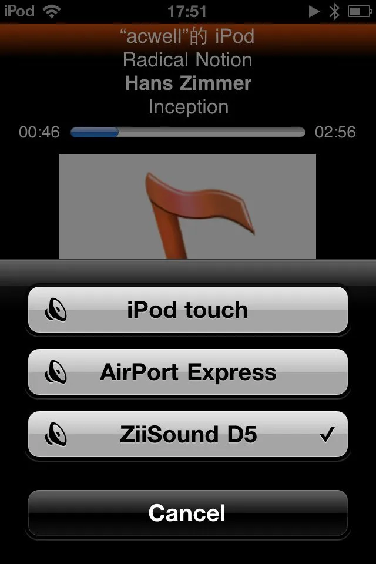The width and height of the screenshot is (376, 564).
Task: Tap the "acwell" iPod library title
Action: tap(187, 36)
